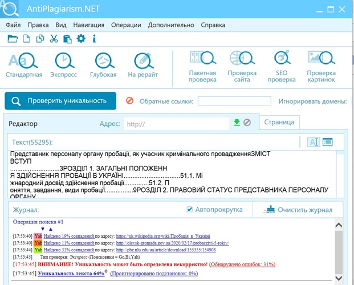Open the pbz.nlu.edu.ua article link
354x285 pixels.
click(166, 250)
